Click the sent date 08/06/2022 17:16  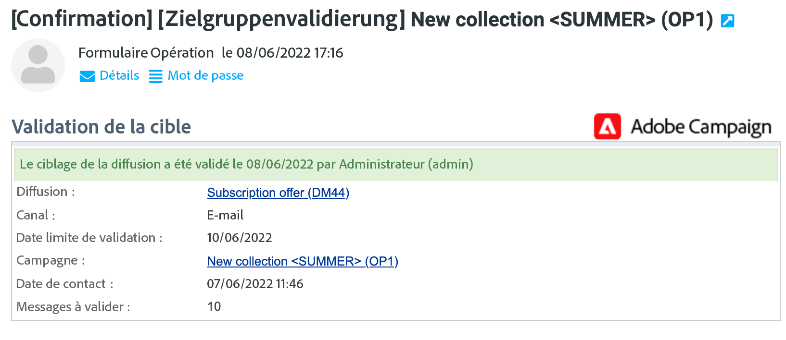click(282, 53)
